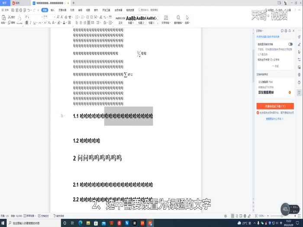Toggle bold formatting in the ribbon
This screenshot has height=227, width=303.
(26, 22)
